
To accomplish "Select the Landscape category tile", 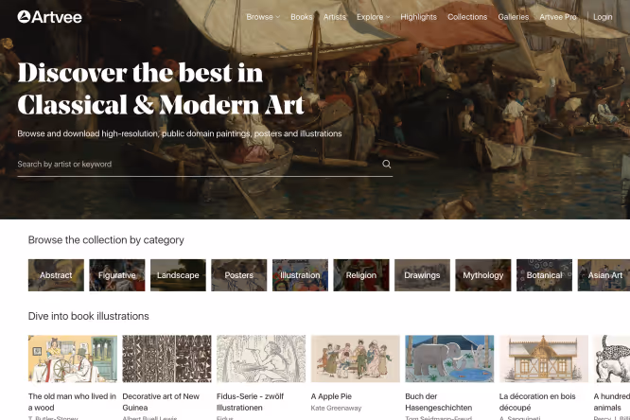I will [178, 275].
